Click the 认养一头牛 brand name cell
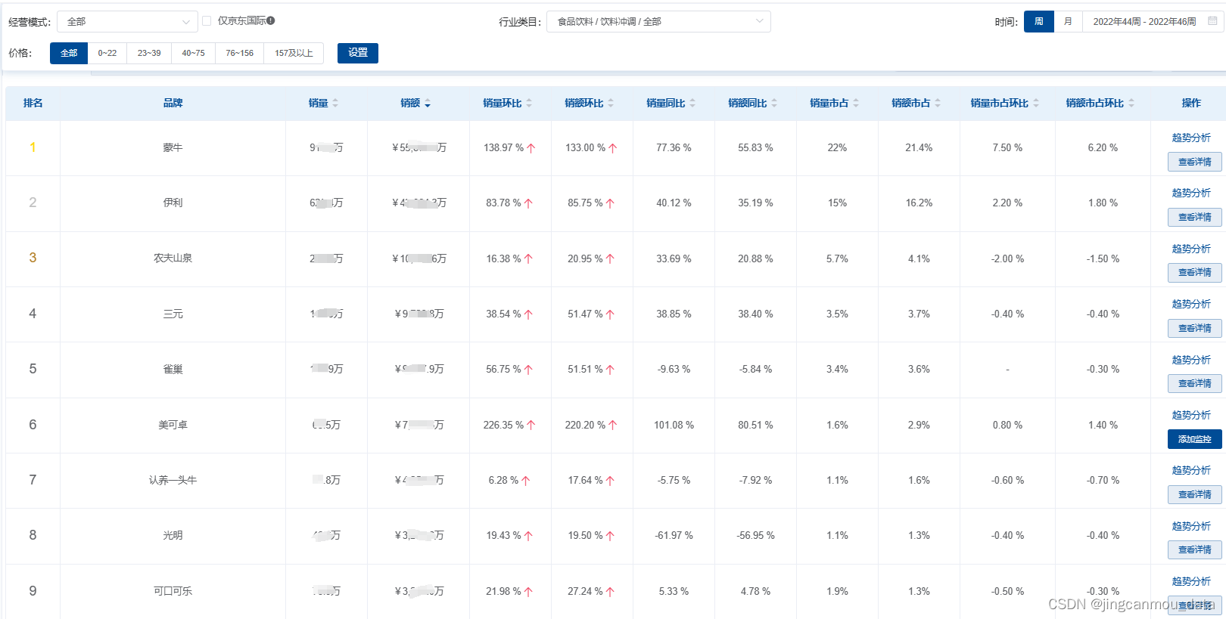This screenshot has height=619, width=1226. [x=173, y=480]
